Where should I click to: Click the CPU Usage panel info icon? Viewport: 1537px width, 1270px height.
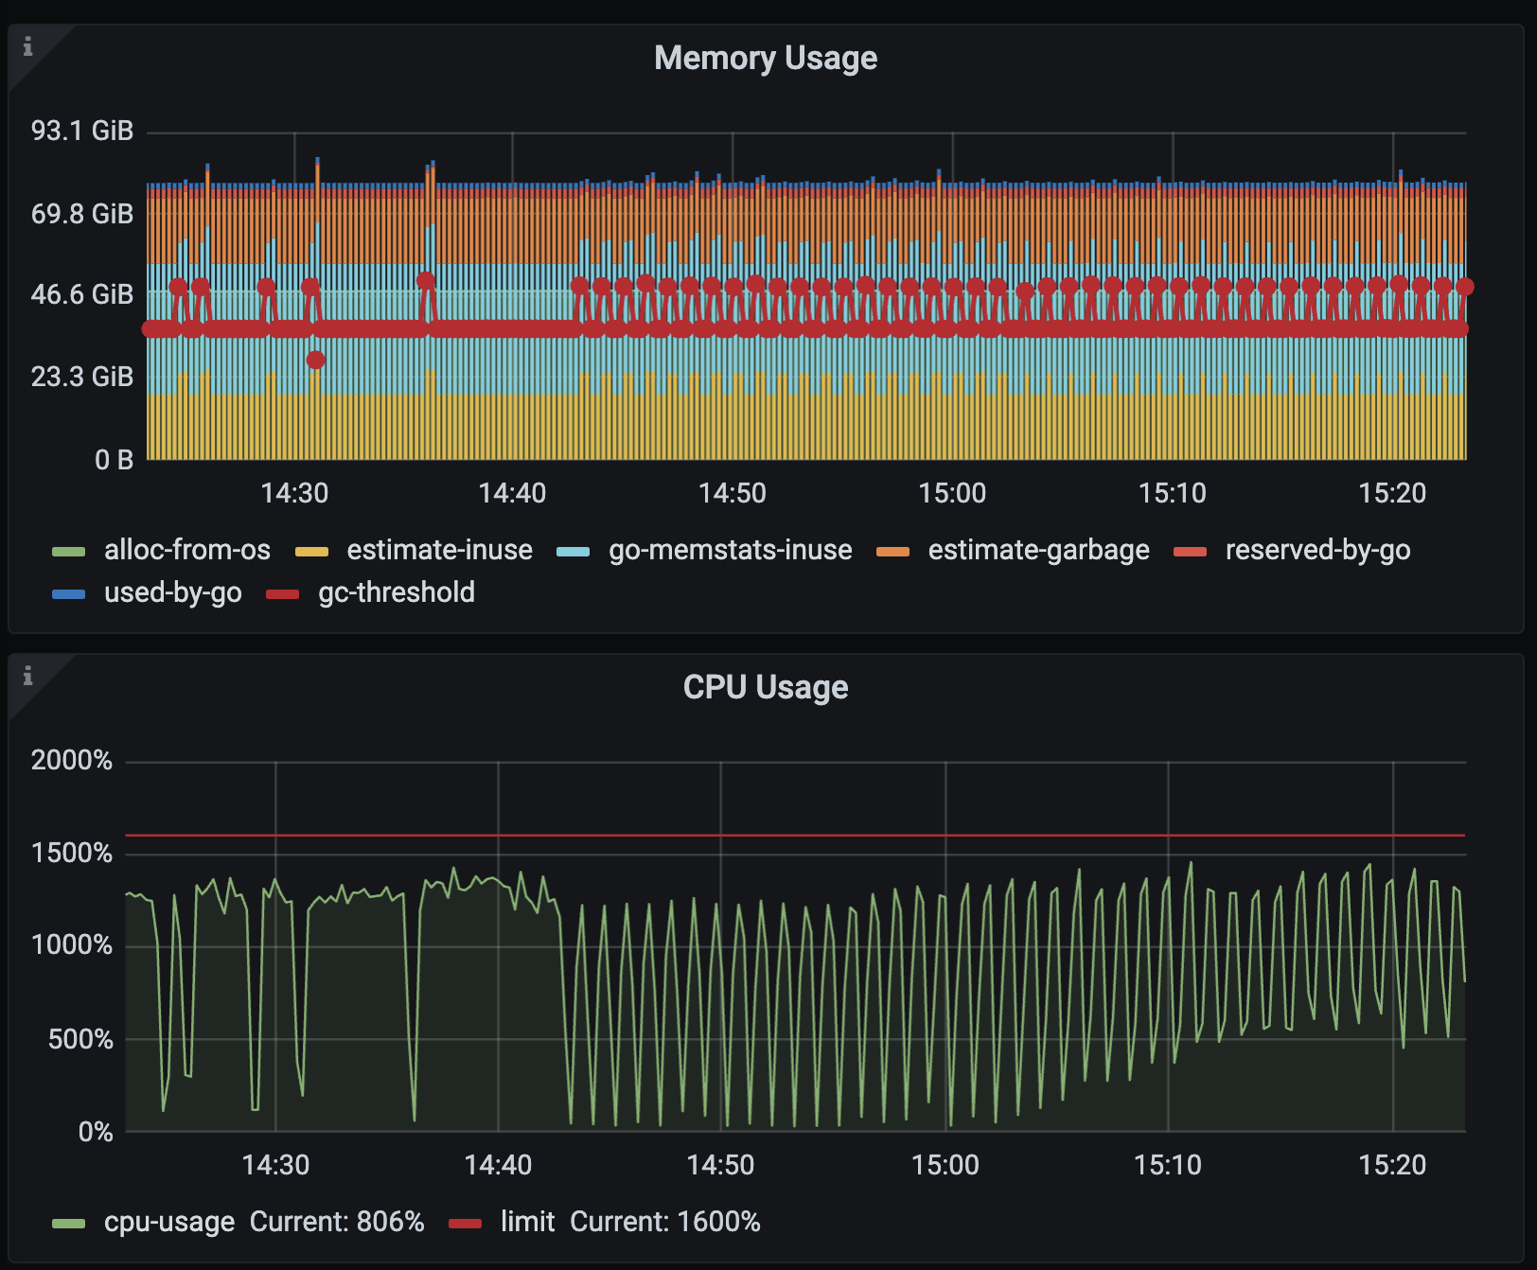click(27, 676)
